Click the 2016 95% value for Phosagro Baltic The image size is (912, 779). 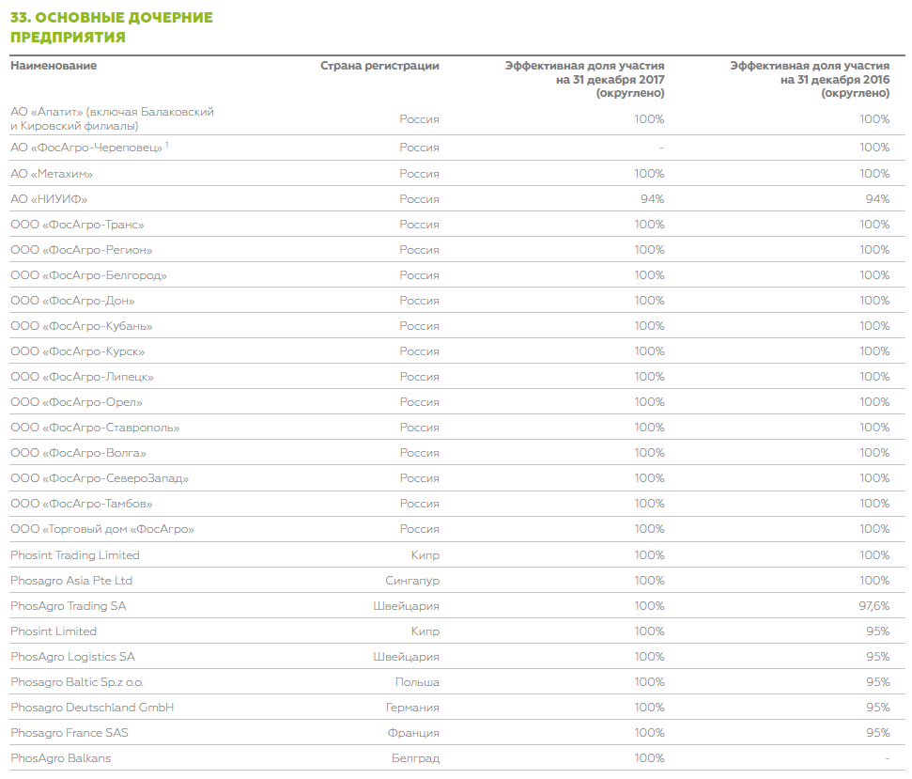[877, 682]
